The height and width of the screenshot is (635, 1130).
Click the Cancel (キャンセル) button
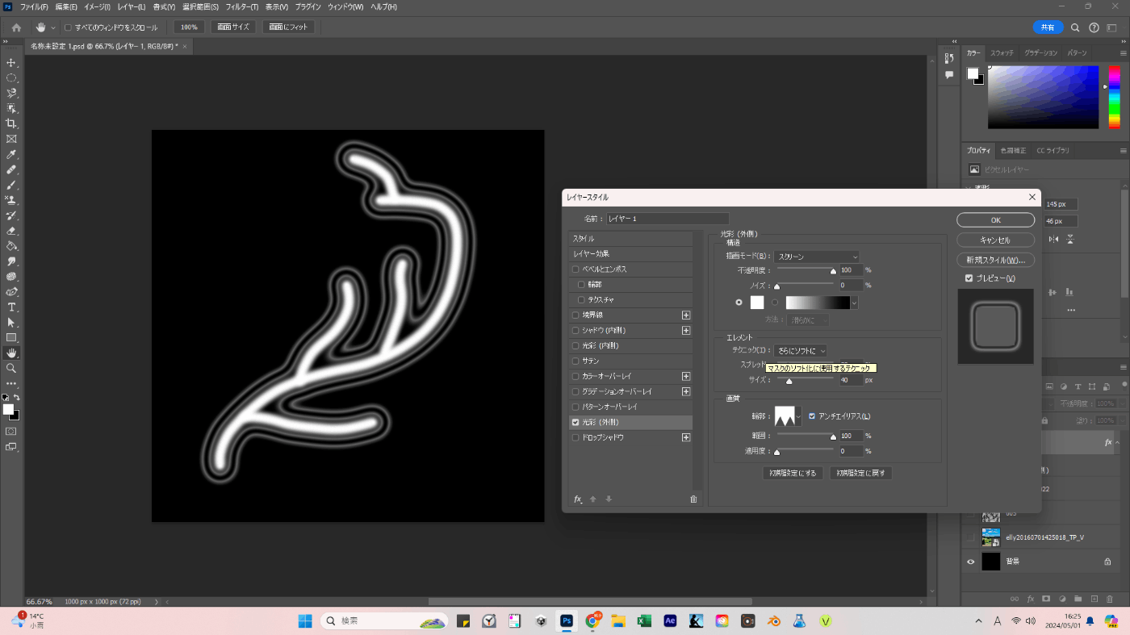pos(996,240)
